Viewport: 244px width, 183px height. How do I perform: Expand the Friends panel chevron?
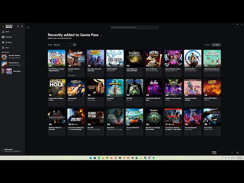(232, 153)
